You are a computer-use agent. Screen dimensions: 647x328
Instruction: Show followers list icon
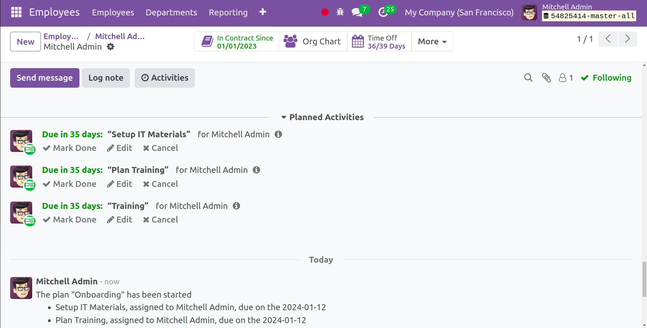(565, 78)
